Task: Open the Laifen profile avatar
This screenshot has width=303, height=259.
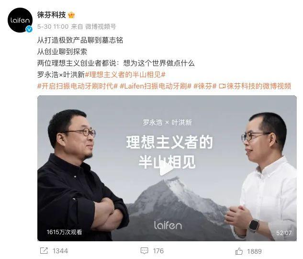Action: pyautogui.click(x=20, y=20)
